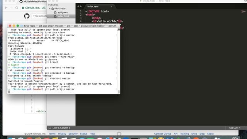
Task: Click the FOLDERS header in sidebar
Action: [53, 5]
